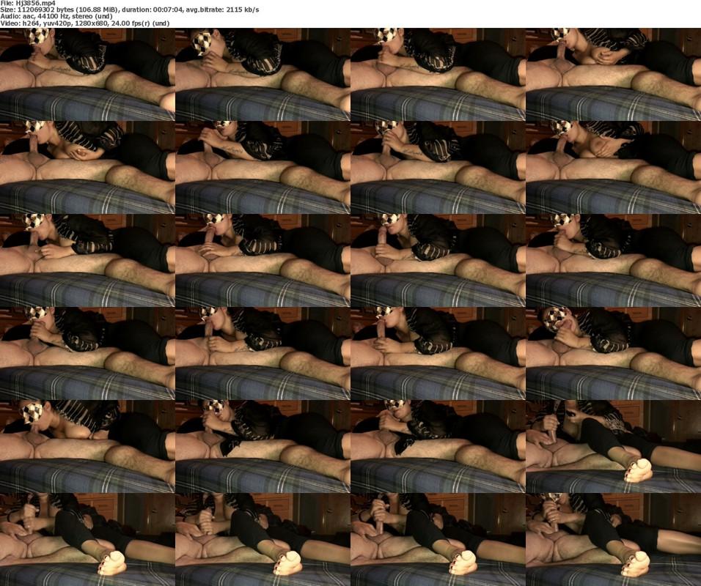This screenshot has height=586, width=701.
Task: Select the size line "112069302 bytes (106.88 MiB)"
Action: point(68,10)
